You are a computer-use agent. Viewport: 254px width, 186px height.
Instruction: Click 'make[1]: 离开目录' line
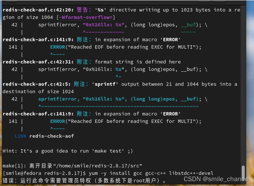(x=72, y=166)
